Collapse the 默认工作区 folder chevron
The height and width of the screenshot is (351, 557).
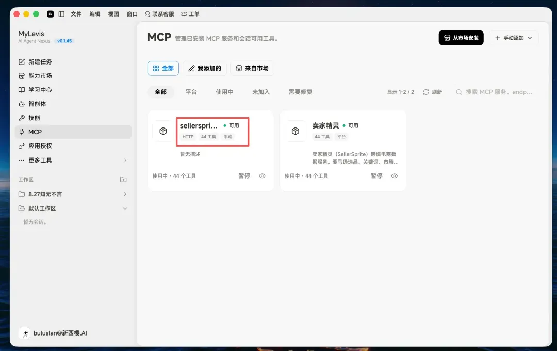click(125, 209)
